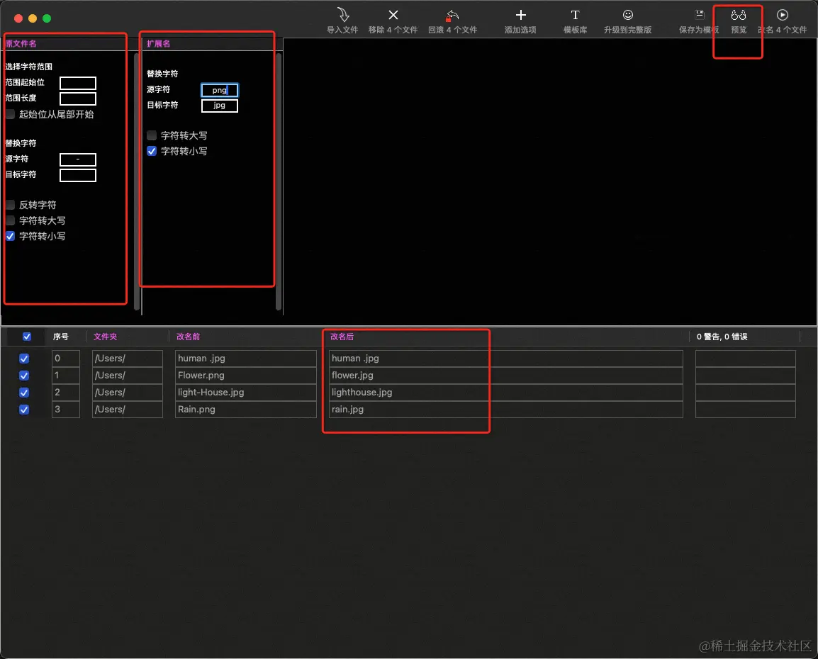Select the original name cell 'human .jpg'

click(x=246, y=358)
